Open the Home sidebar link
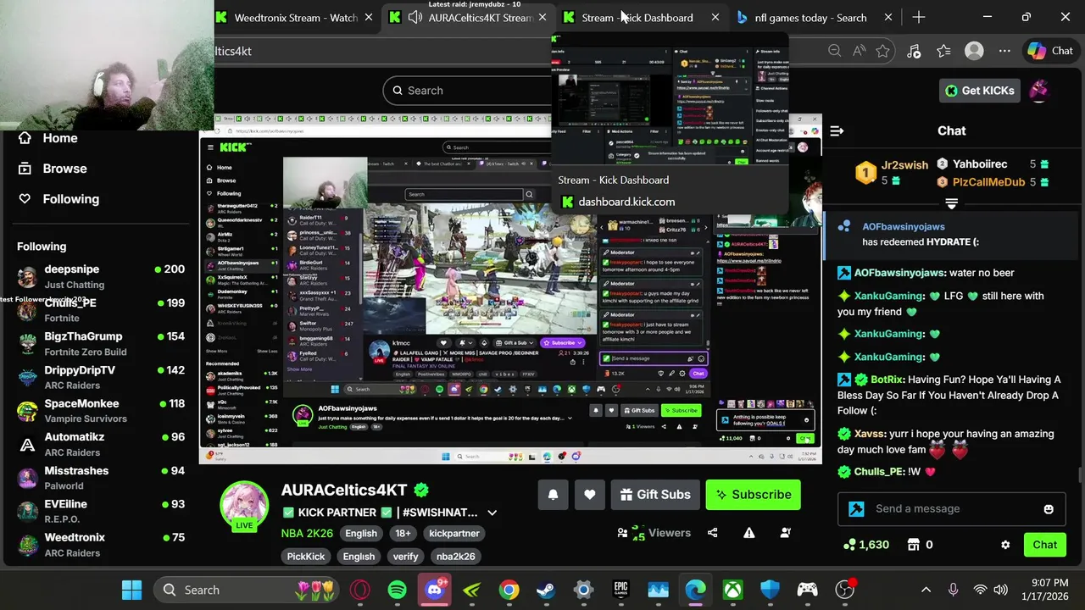The height and width of the screenshot is (610, 1085). [x=59, y=138]
